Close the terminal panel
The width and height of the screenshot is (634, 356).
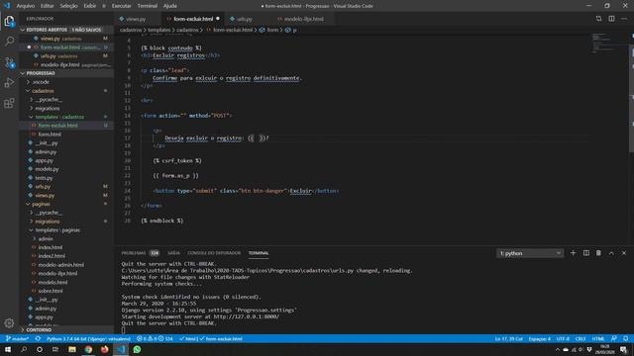[x=624, y=253]
